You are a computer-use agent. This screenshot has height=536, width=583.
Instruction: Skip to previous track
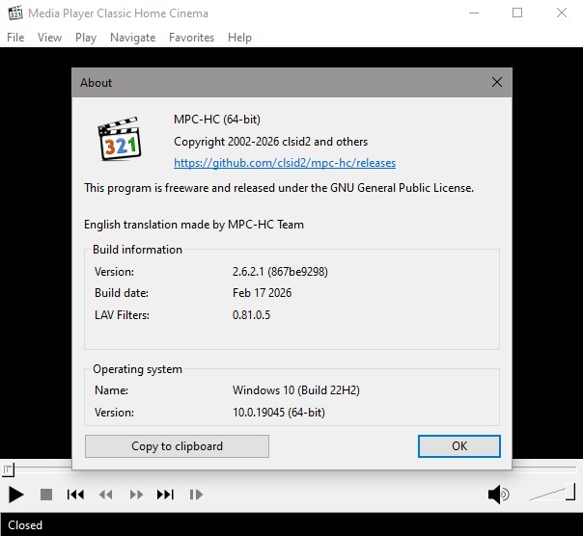(75, 495)
